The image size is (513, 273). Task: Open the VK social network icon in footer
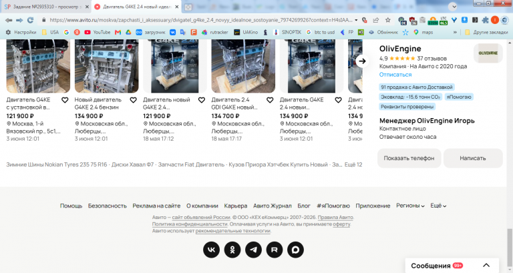point(211,250)
